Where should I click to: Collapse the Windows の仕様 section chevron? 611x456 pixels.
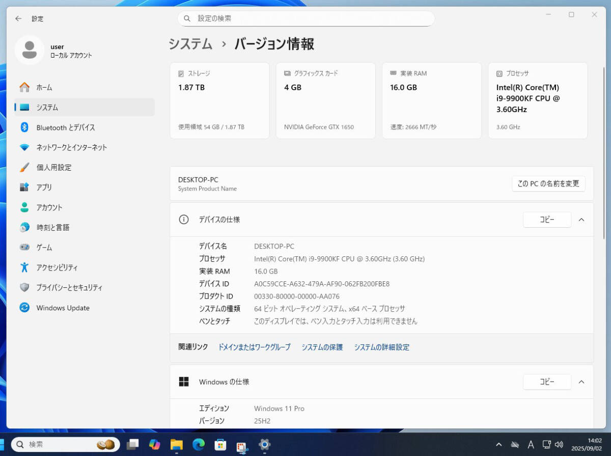point(581,382)
